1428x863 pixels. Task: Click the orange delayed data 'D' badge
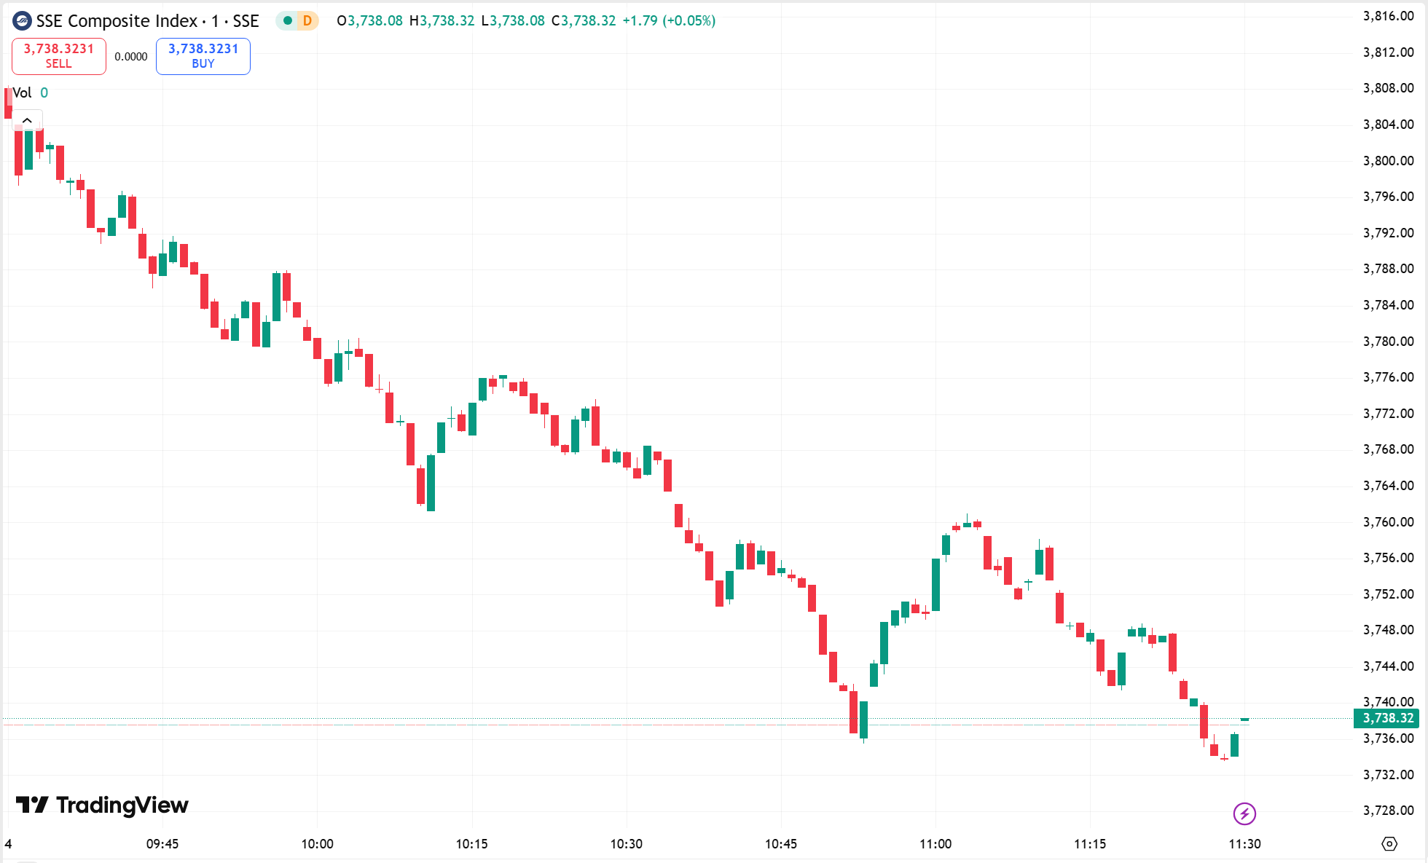[x=307, y=21]
